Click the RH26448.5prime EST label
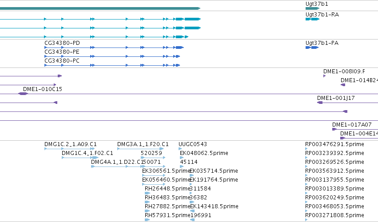 (167, 189)
